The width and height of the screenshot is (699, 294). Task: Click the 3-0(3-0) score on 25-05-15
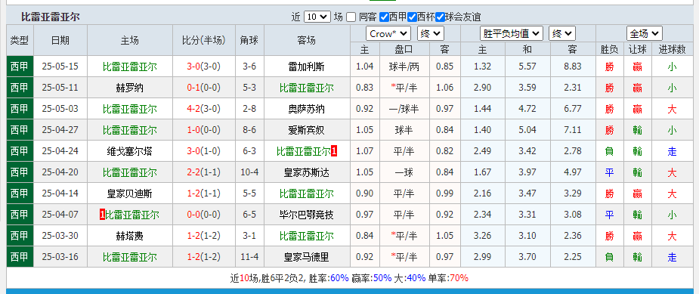pos(204,67)
